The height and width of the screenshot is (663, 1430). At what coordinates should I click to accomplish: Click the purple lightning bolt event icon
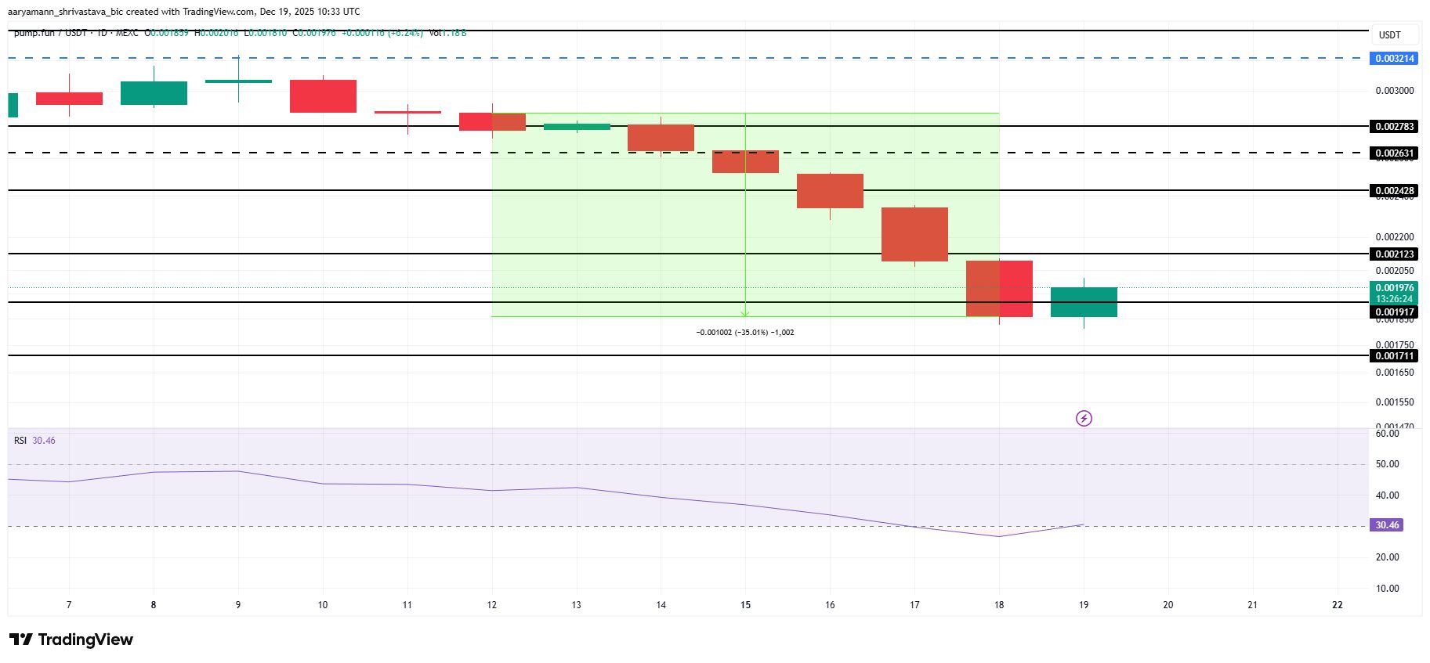(x=1084, y=418)
